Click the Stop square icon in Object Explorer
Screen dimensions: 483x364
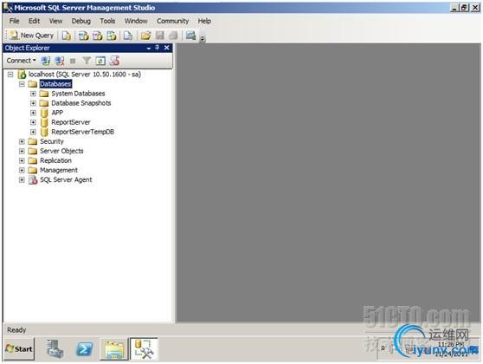tap(73, 61)
